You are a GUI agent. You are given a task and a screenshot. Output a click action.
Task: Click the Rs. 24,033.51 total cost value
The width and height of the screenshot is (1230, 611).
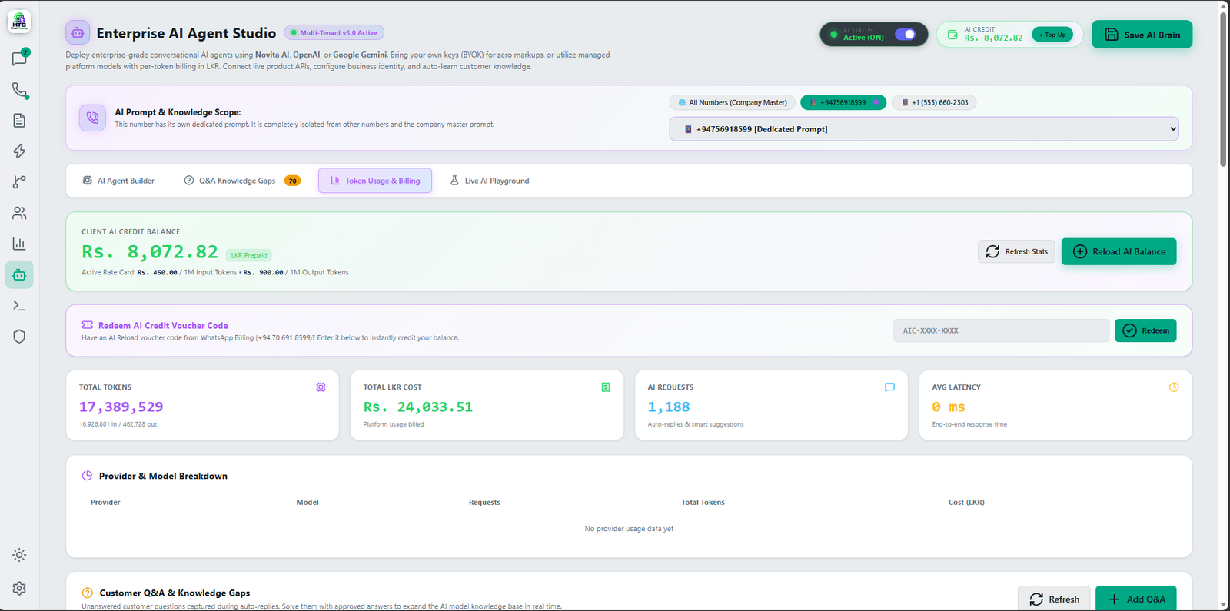click(418, 407)
